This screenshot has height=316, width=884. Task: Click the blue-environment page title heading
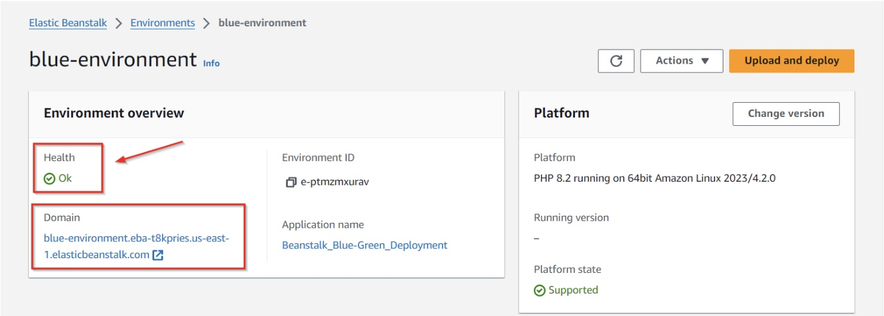[x=112, y=60]
